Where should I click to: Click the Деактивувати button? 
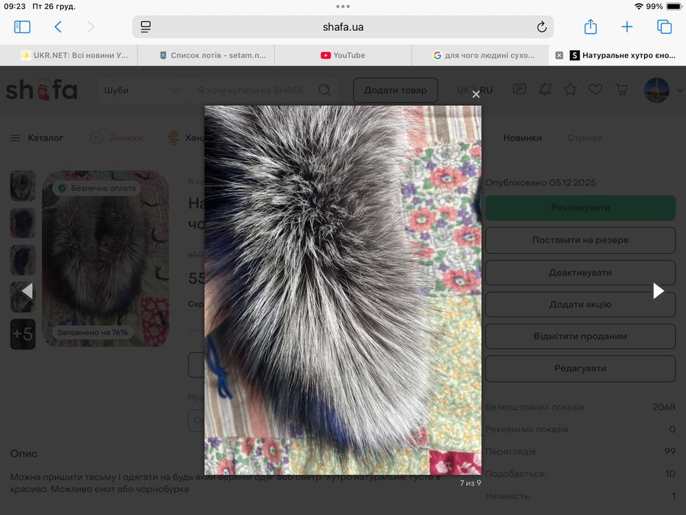tap(581, 272)
